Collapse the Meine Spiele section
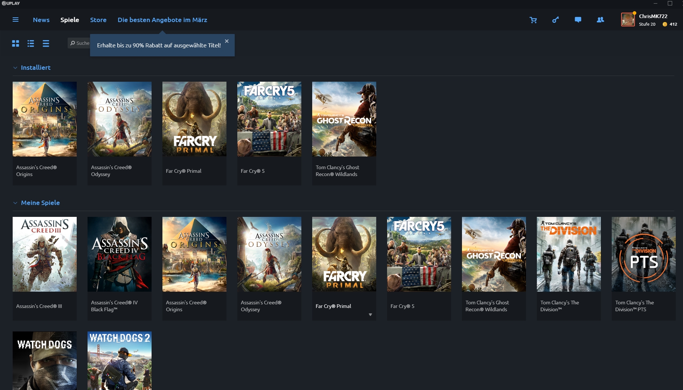Viewport: 683px width, 390px height. (15, 203)
